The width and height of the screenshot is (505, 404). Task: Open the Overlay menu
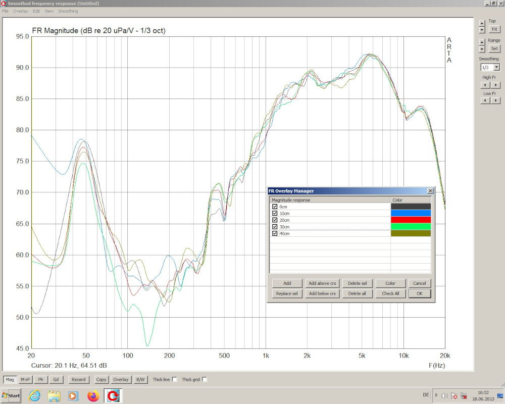(x=21, y=11)
